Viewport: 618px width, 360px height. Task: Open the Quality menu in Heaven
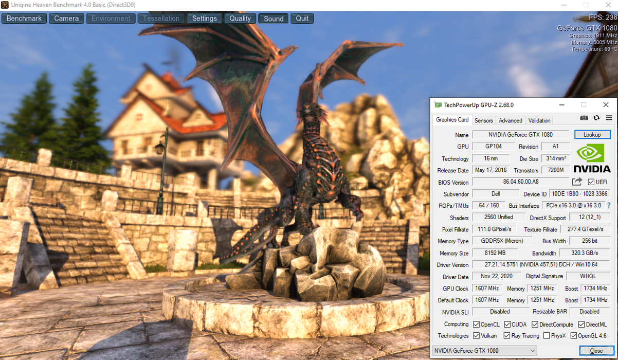240,19
